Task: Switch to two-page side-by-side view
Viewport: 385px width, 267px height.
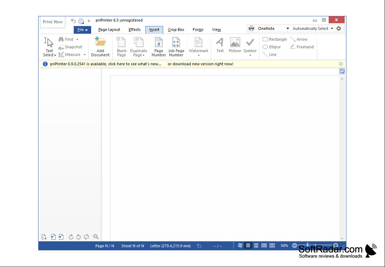Action: point(264,245)
